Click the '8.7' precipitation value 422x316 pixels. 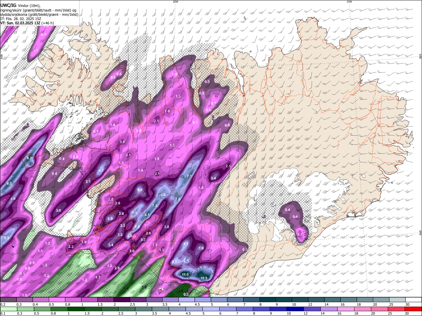click(x=29, y=158)
